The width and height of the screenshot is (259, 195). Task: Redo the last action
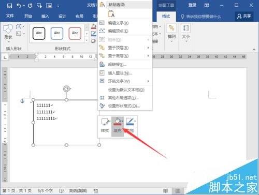(30, 6)
